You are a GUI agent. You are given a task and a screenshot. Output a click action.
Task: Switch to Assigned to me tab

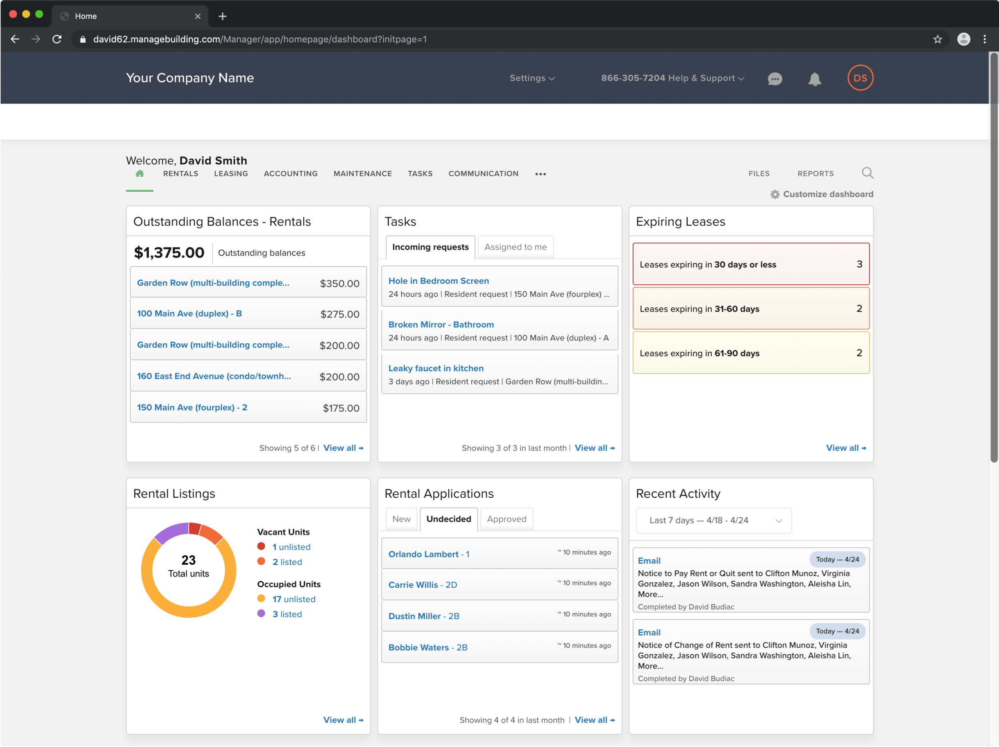coord(515,248)
